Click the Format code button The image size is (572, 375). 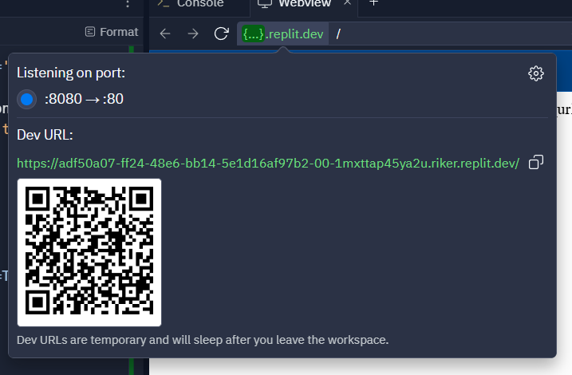point(112,32)
